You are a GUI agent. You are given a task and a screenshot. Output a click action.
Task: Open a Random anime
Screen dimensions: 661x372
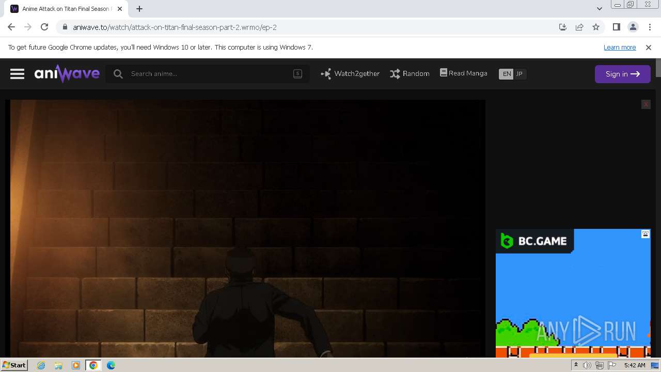coord(410,74)
